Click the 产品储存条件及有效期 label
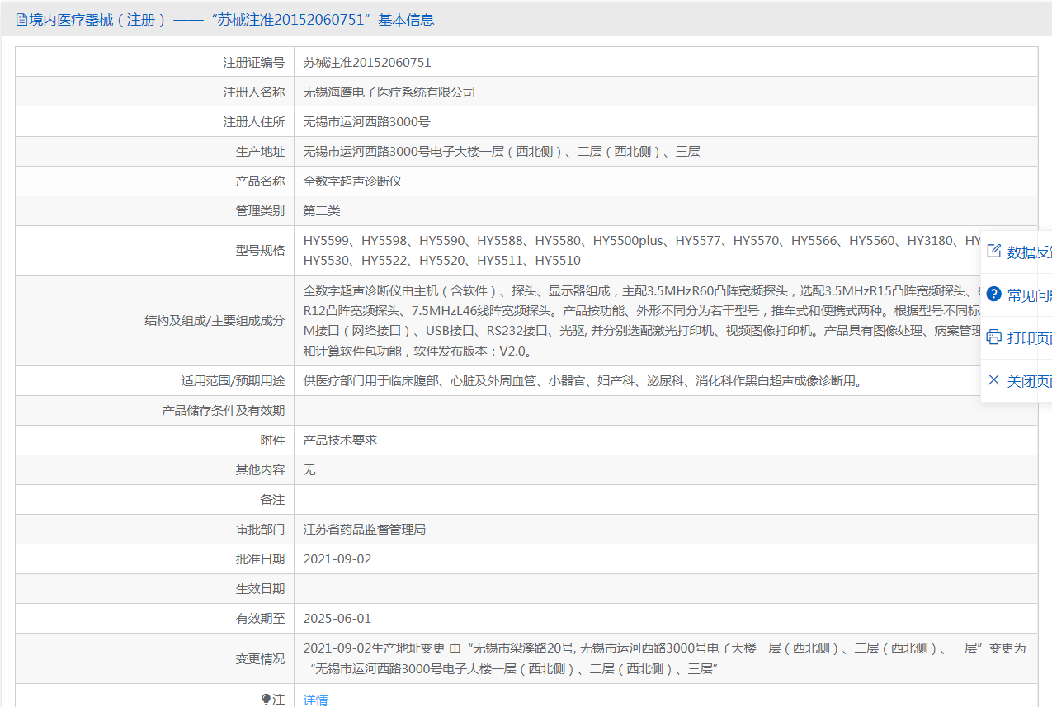The image size is (1052, 707). 224,410
